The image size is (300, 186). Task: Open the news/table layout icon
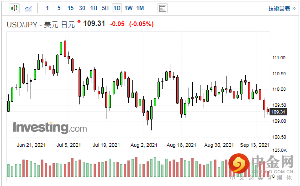(162, 8)
